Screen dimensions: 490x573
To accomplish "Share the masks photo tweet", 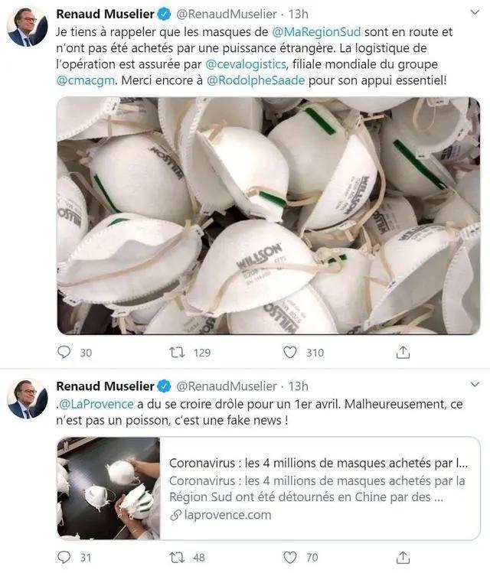I will click(x=403, y=353).
